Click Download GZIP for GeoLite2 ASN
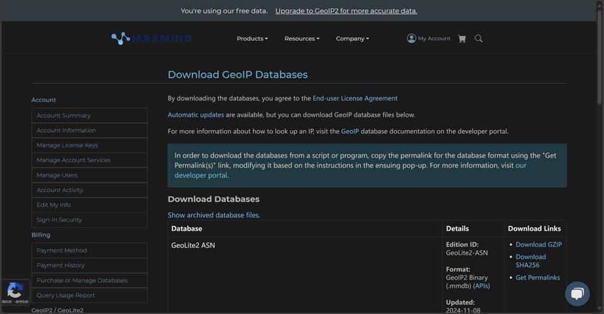604x314 pixels. pos(539,245)
